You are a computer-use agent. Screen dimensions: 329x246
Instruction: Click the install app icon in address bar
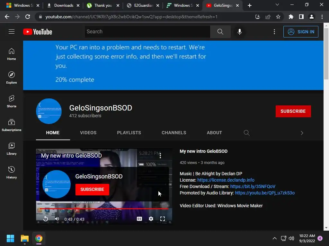258,17
